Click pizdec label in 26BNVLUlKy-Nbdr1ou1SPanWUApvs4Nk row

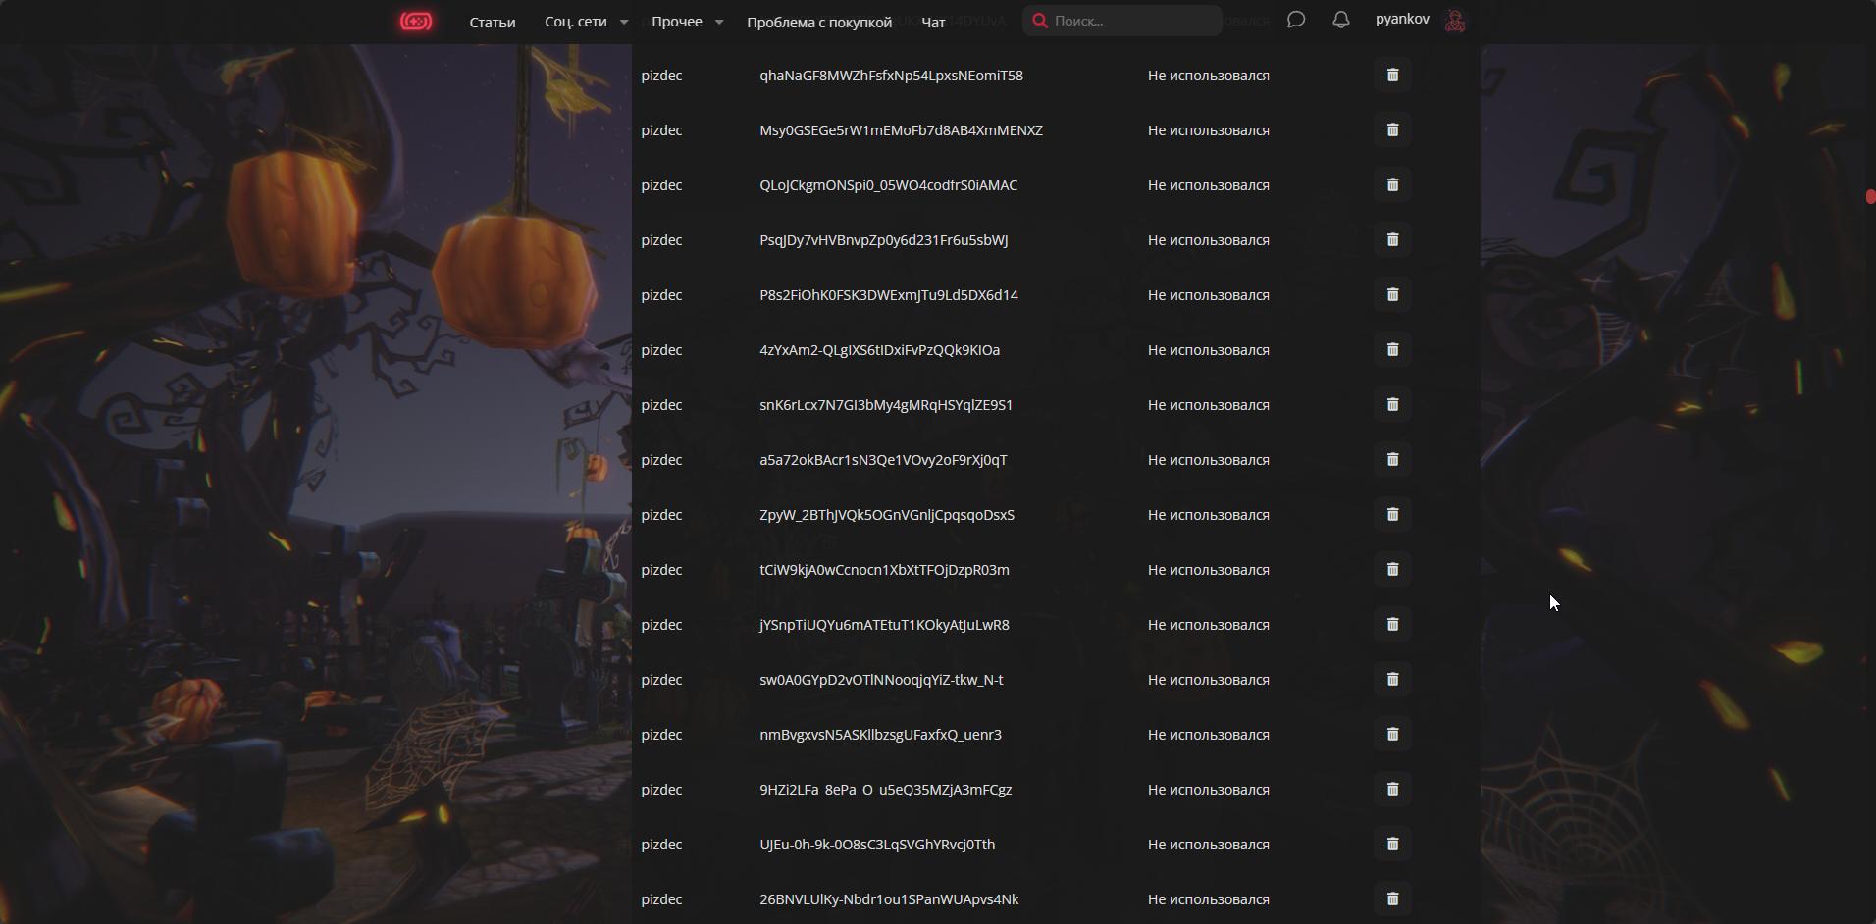point(661,899)
